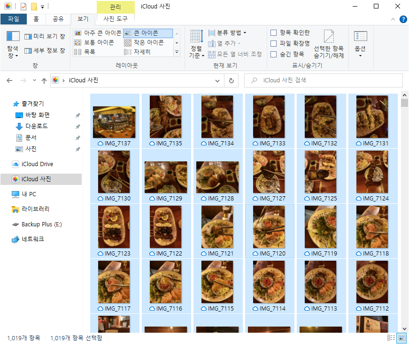Open the 파일 menu tab

[14, 19]
